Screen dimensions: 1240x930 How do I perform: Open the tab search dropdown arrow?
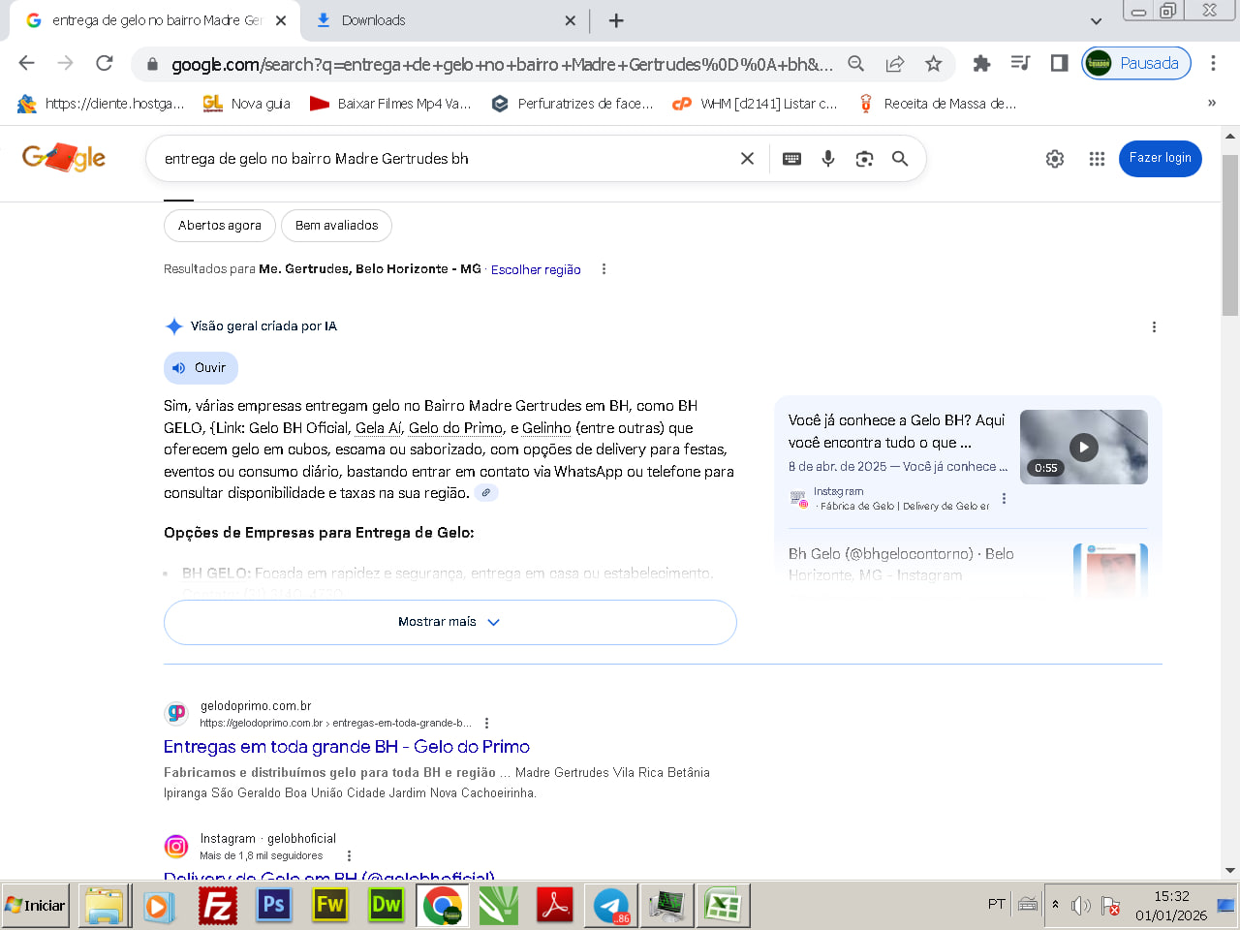pos(1096,20)
